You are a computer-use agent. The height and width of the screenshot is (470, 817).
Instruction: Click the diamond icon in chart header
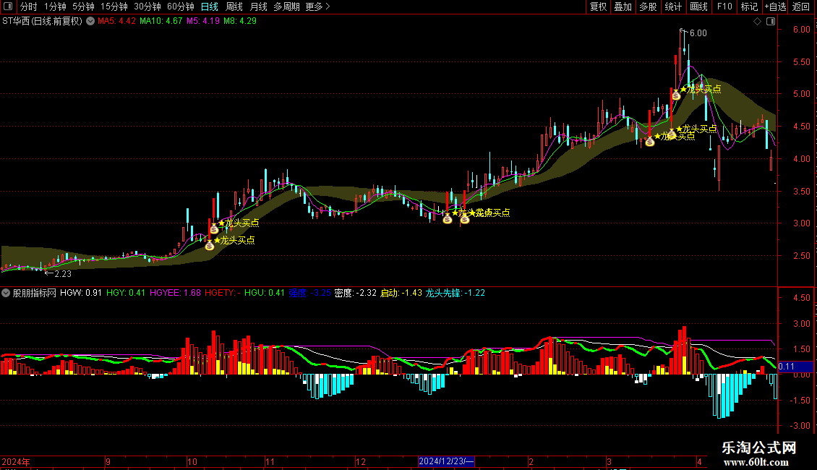coord(757,22)
